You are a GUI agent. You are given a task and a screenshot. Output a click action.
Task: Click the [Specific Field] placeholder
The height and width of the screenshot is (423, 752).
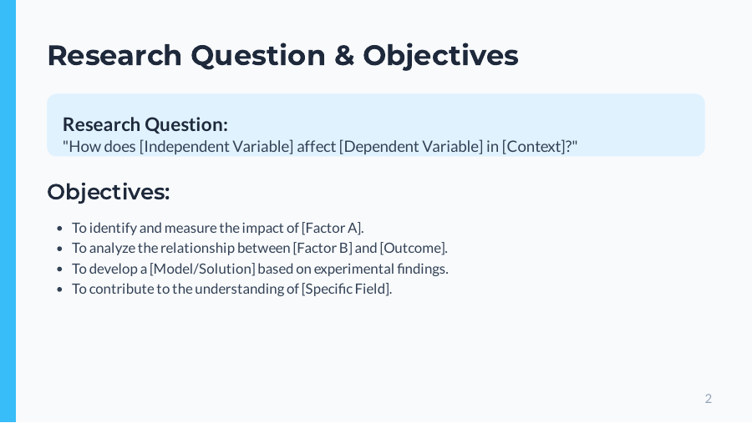tap(346, 289)
